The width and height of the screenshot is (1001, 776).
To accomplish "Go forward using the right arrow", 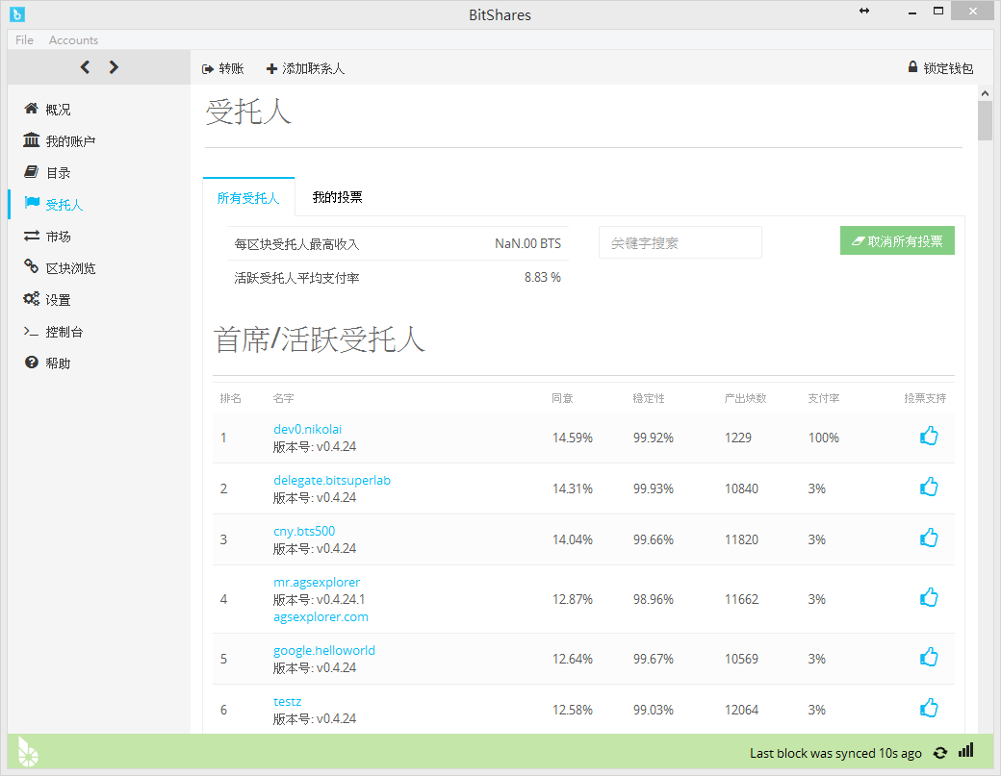I will [114, 67].
